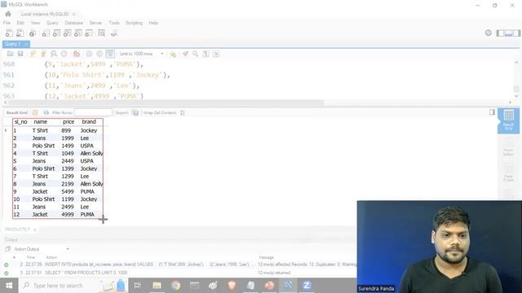Screen dimensions: 522x293
Task: Execute current statement lightning cursor icon
Action: (43, 54)
